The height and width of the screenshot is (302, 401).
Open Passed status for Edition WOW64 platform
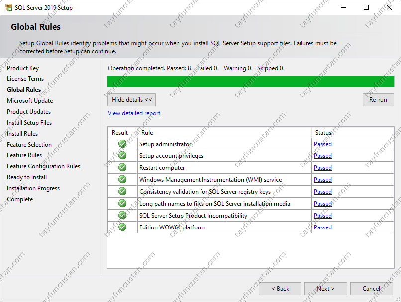tap(323, 227)
